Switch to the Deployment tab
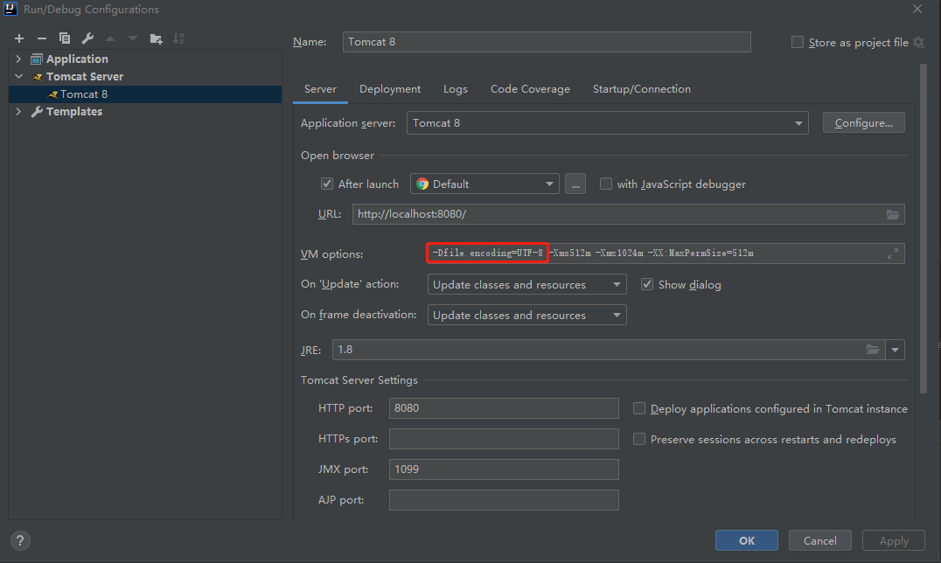The height and width of the screenshot is (563, 941). pyautogui.click(x=390, y=89)
